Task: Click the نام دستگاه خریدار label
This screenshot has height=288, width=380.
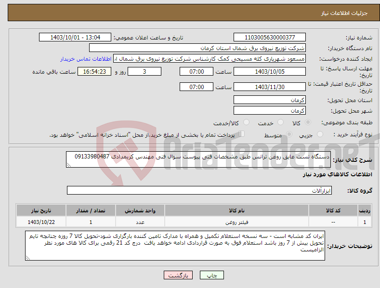Action: click(x=350, y=49)
